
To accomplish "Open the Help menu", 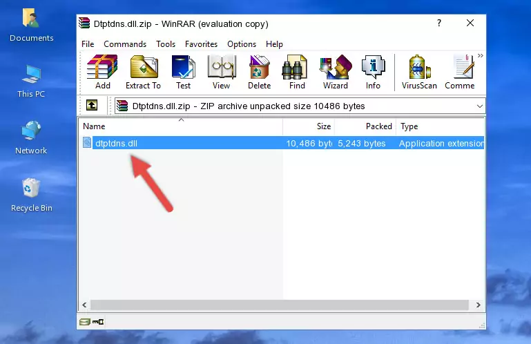I will pyautogui.click(x=274, y=44).
